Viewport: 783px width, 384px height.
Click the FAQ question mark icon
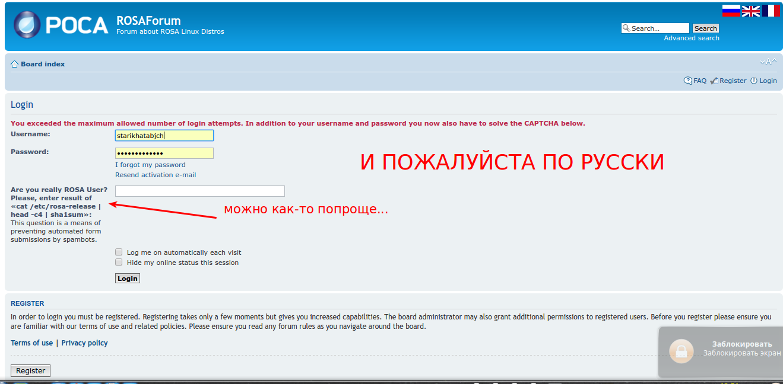pyautogui.click(x=688, y=81)
